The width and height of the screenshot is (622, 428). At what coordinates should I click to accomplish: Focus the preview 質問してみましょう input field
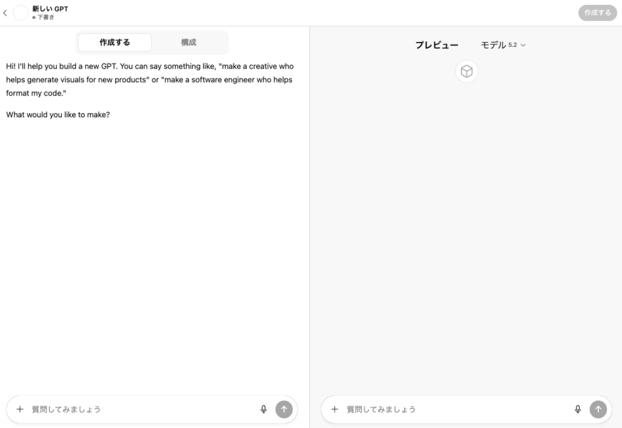tap(457, 409)
